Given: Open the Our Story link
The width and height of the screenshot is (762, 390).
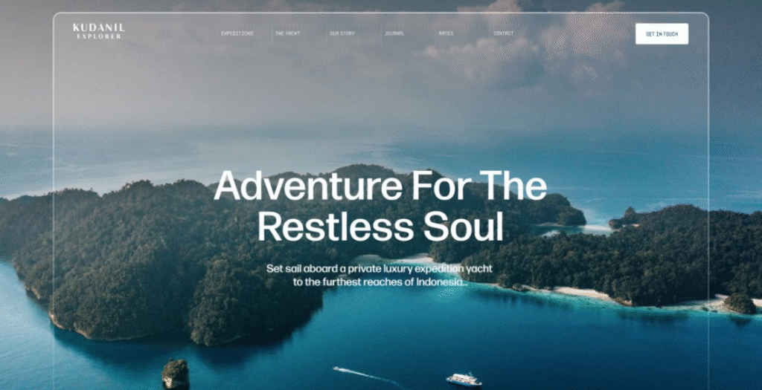Looking at the screenshot, I should [342, 34].
